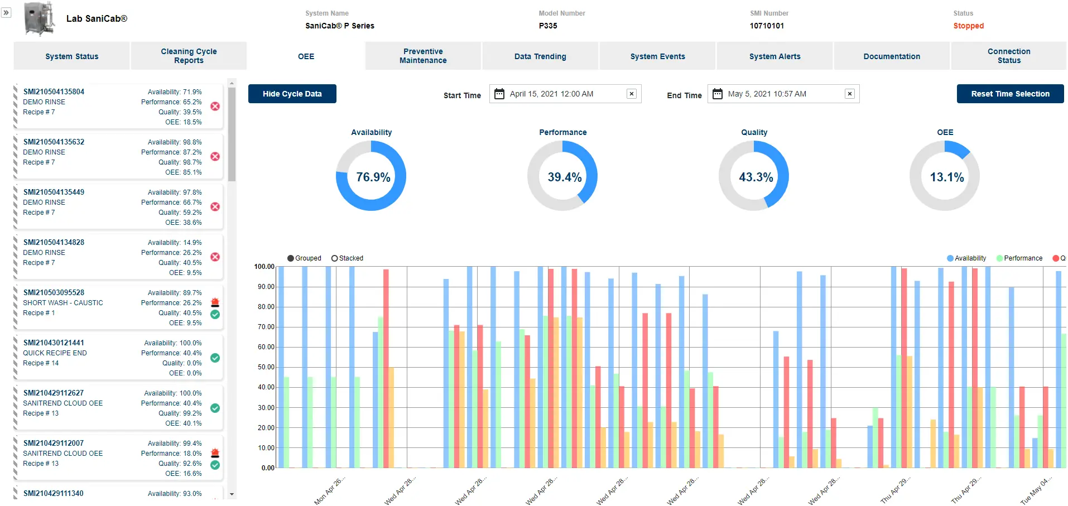Click alarm siren icon on SMI210503095528
Screen dimensions: 1068x506
215,302
